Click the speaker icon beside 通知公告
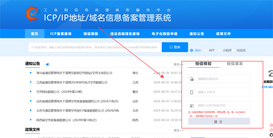The height and width of the screenshot is (138, 273). coord(48,64)
